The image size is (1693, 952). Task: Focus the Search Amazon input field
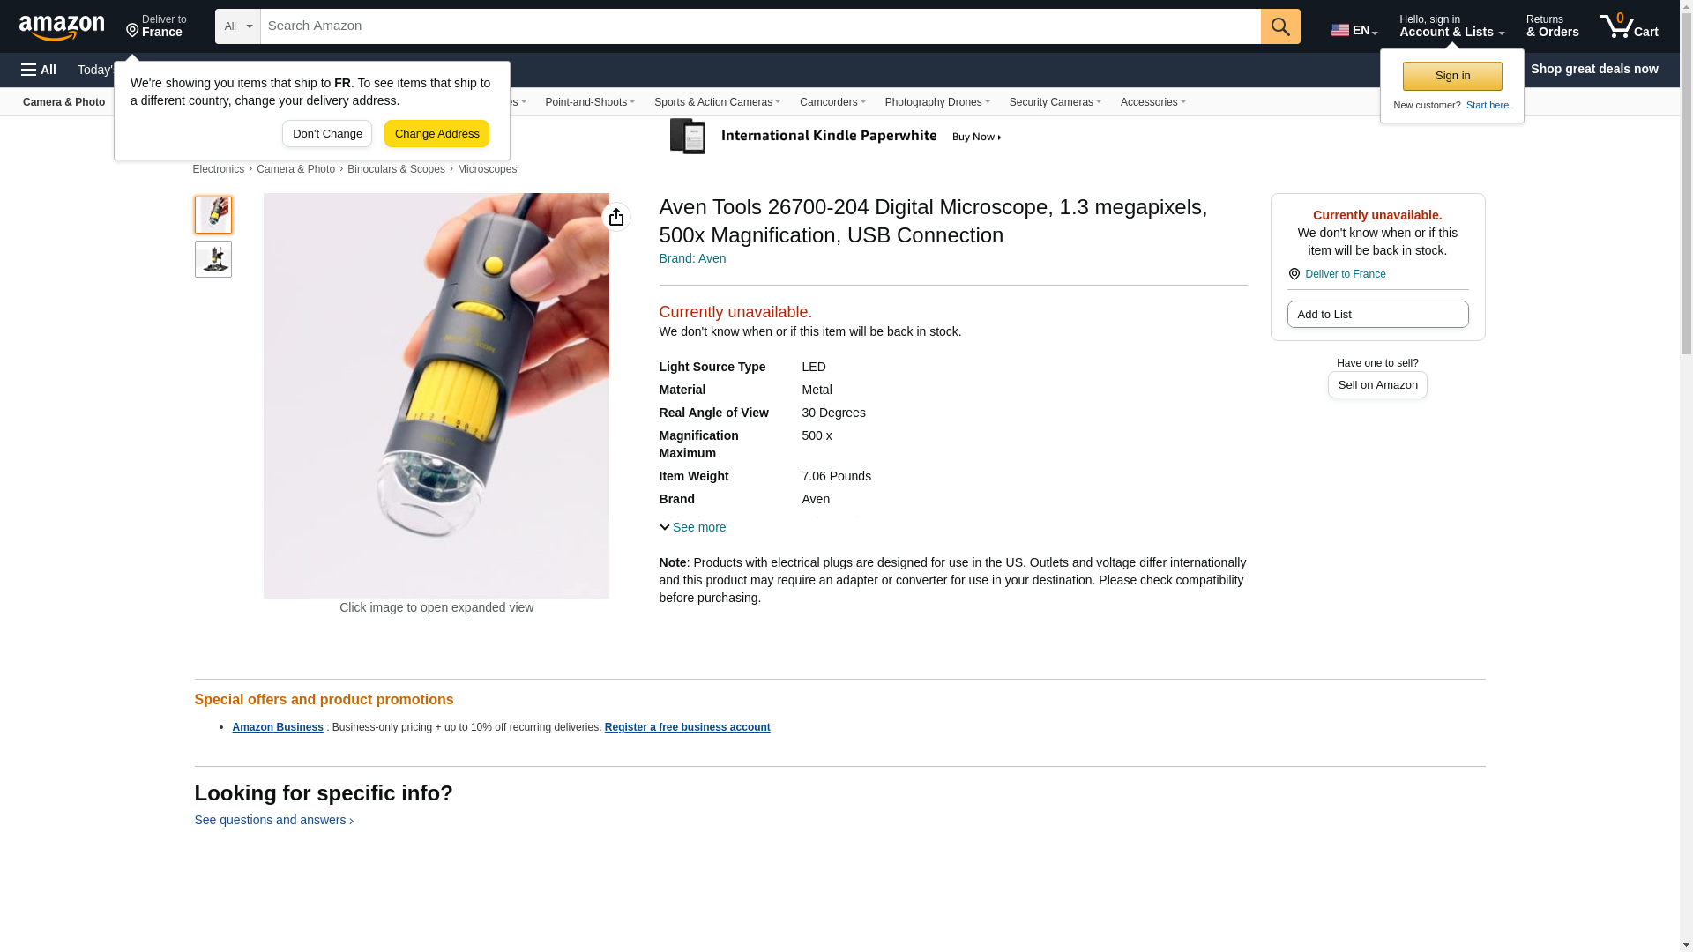click(x=760, y=26)
